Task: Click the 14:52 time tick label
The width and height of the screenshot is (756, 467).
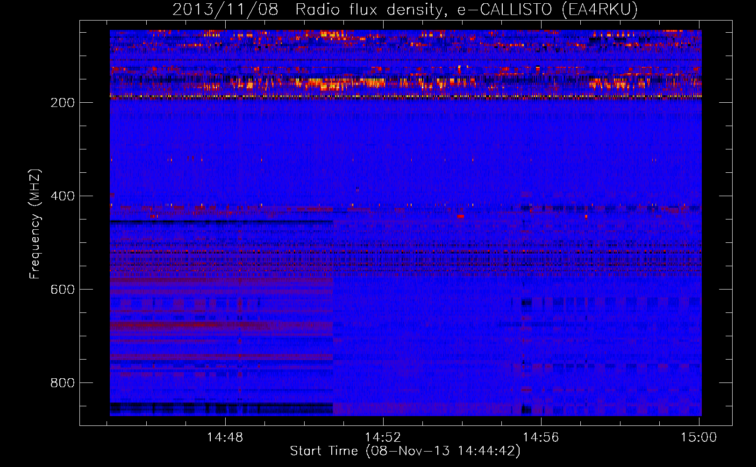Action: (383, 438)
